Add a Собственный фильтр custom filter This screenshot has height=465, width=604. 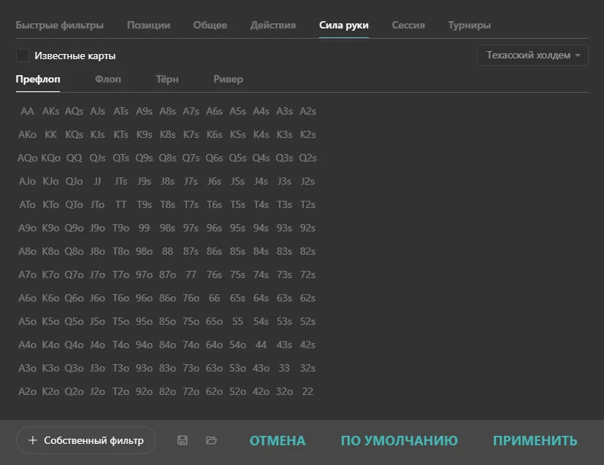pyautogui.click(x=86, y=440)
